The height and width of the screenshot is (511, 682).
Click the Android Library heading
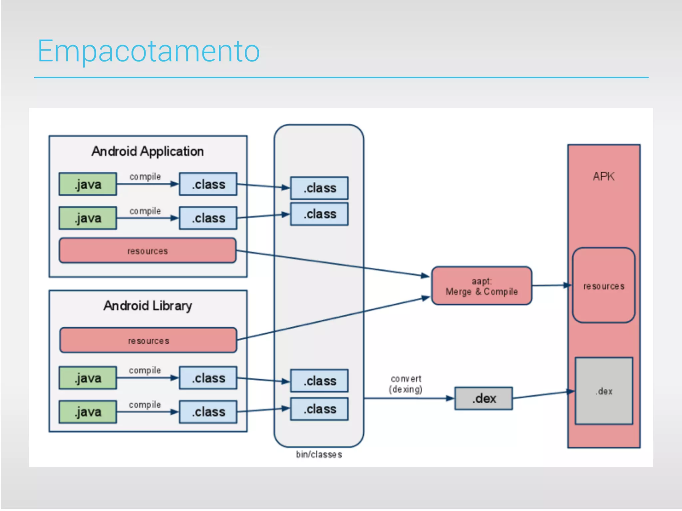(148, 305)
